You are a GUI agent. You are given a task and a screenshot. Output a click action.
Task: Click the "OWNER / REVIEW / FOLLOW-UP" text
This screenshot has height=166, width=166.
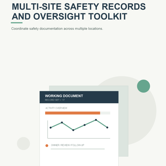68,145
